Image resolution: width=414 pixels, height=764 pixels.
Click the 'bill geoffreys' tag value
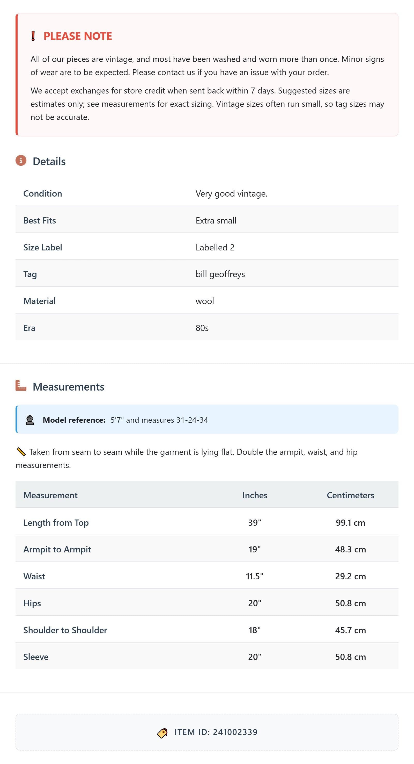220,274
